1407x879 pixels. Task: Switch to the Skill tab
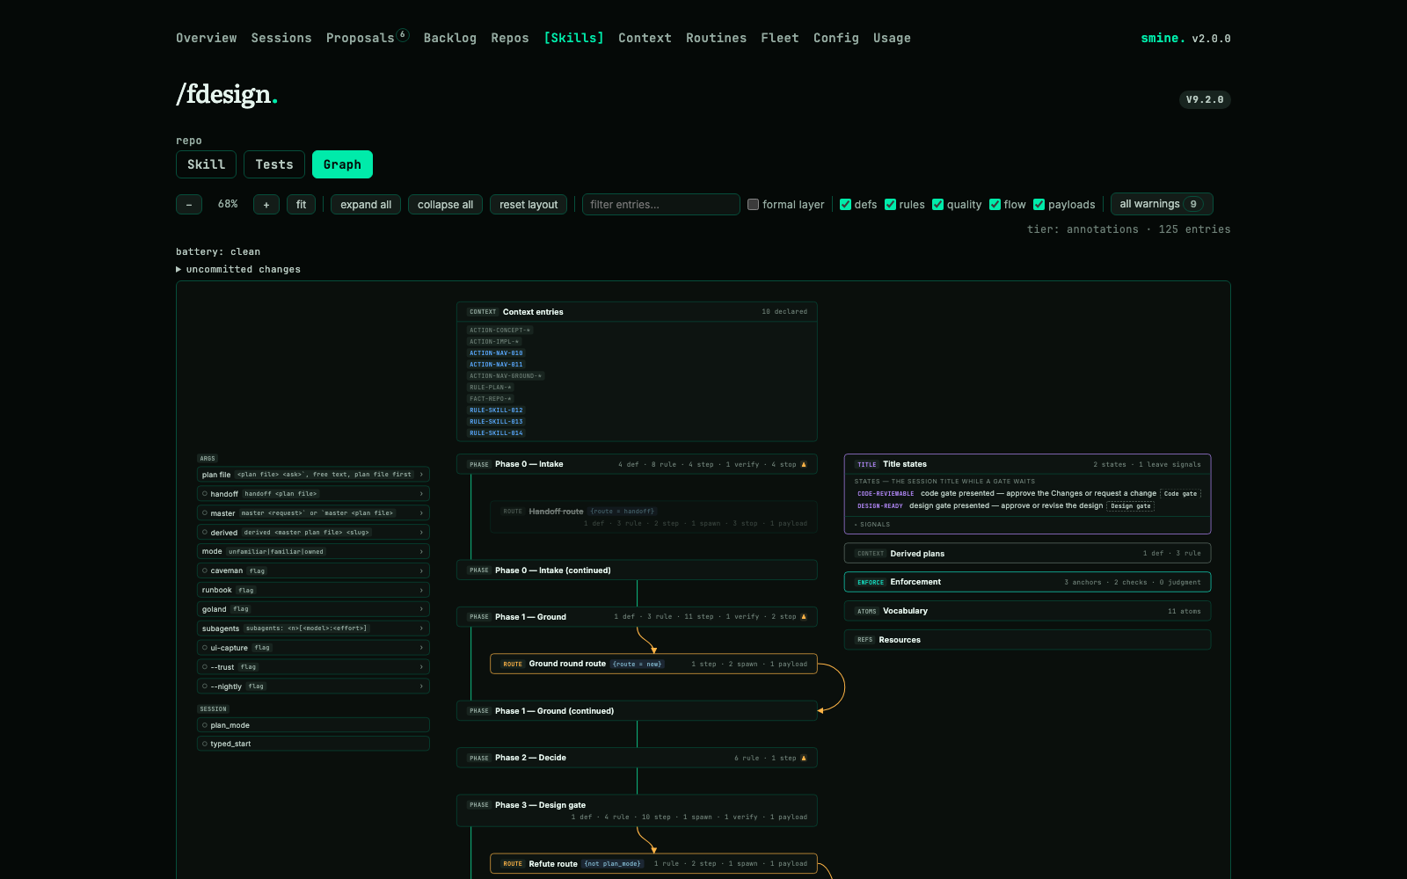[x=206, y=164]
